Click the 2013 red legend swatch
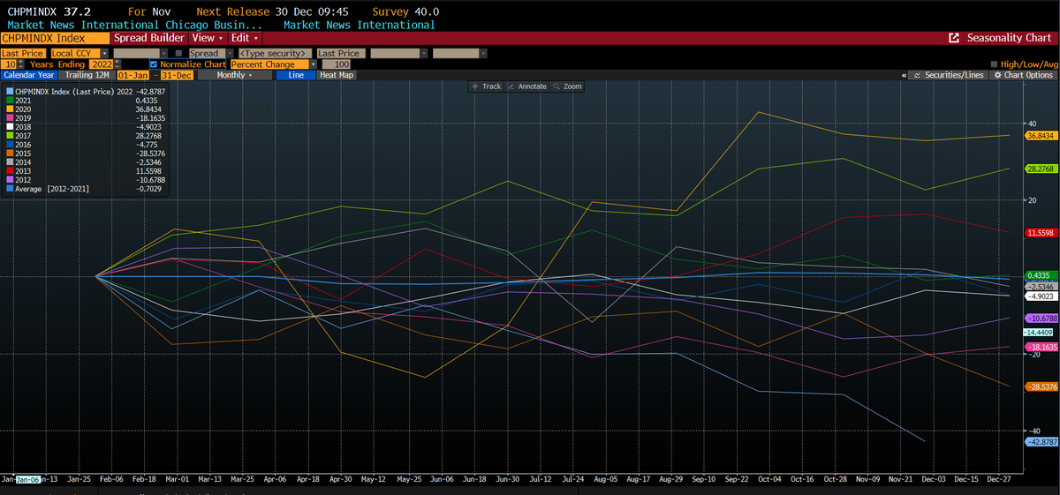Image resolution: width=1060 pixels, height=495 pixels. pyautogui.click(x=10, y=171)
